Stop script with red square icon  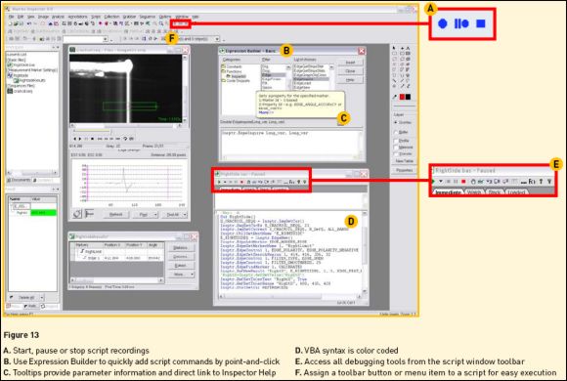[463, 182]
